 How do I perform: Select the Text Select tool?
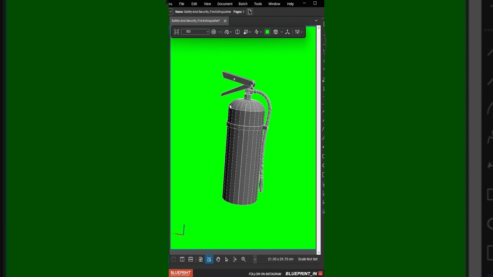pos(235,259)
